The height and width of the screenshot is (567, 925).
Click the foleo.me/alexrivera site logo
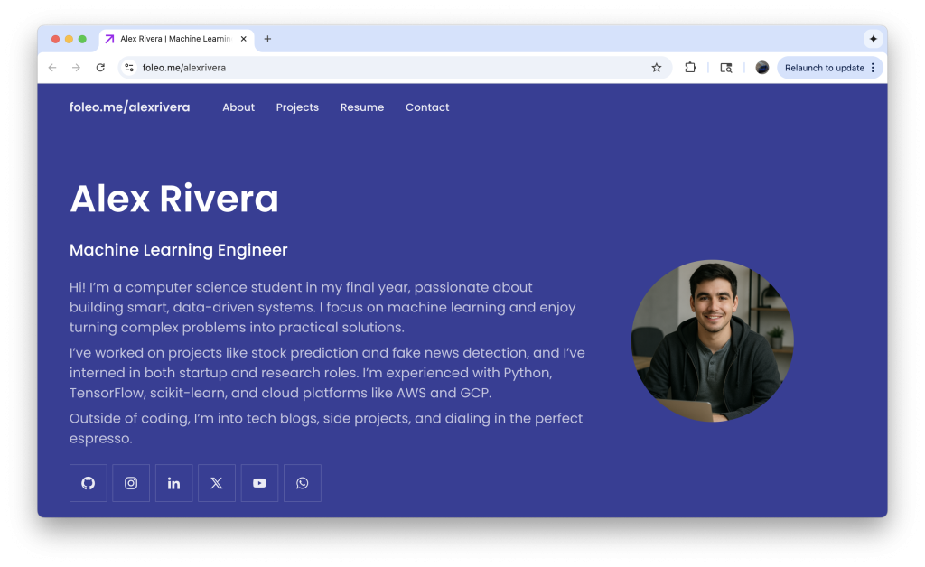(x=129, y=107)
